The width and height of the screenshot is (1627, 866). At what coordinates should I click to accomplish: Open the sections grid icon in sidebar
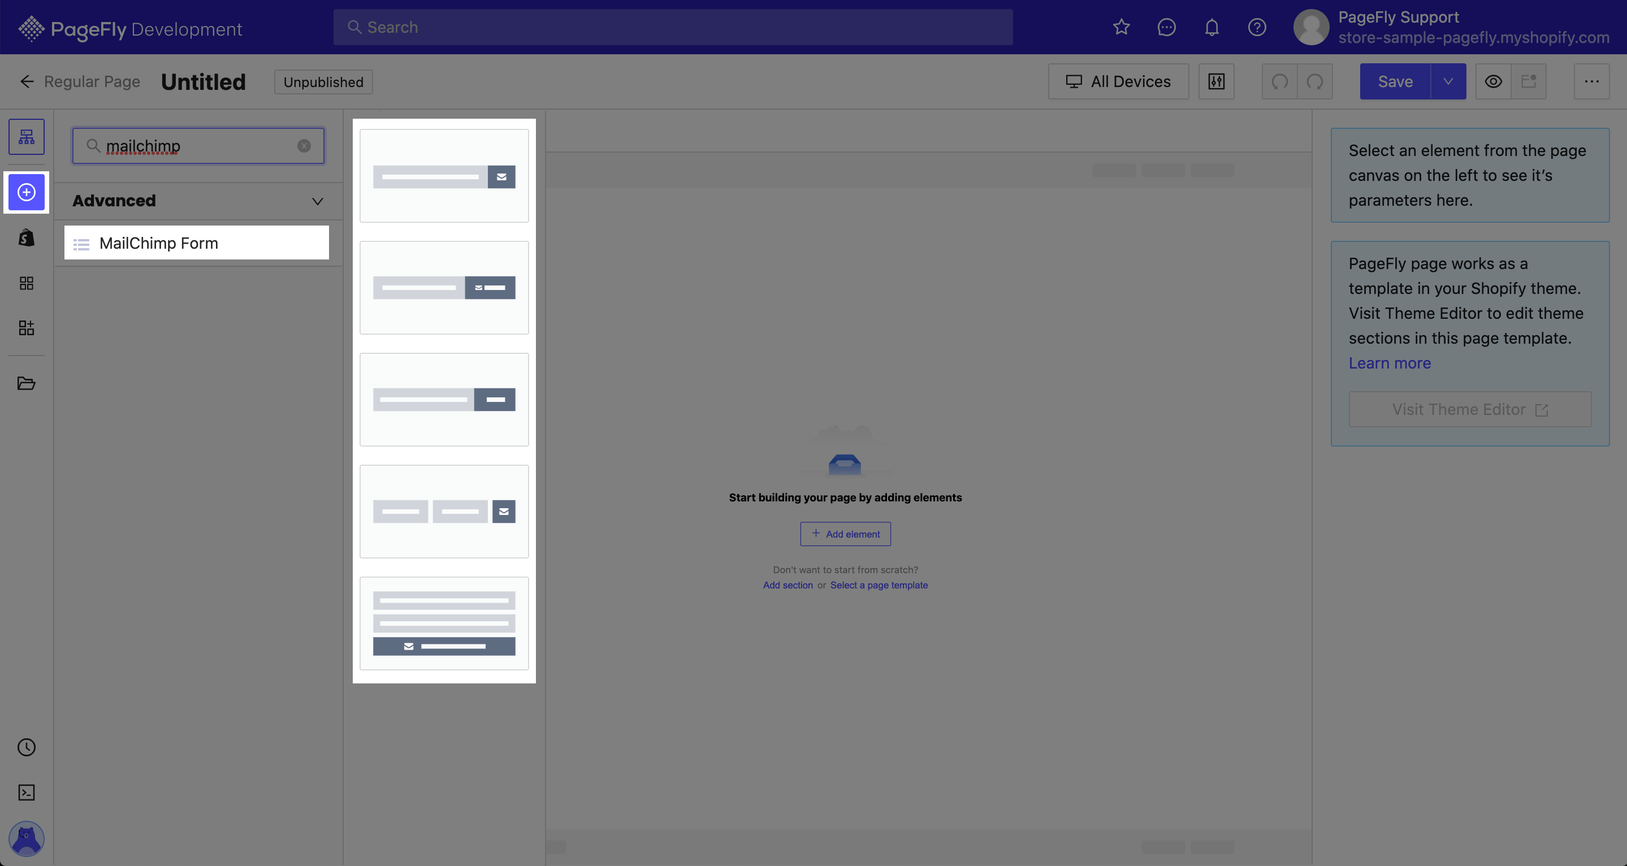tap(27, 283)
